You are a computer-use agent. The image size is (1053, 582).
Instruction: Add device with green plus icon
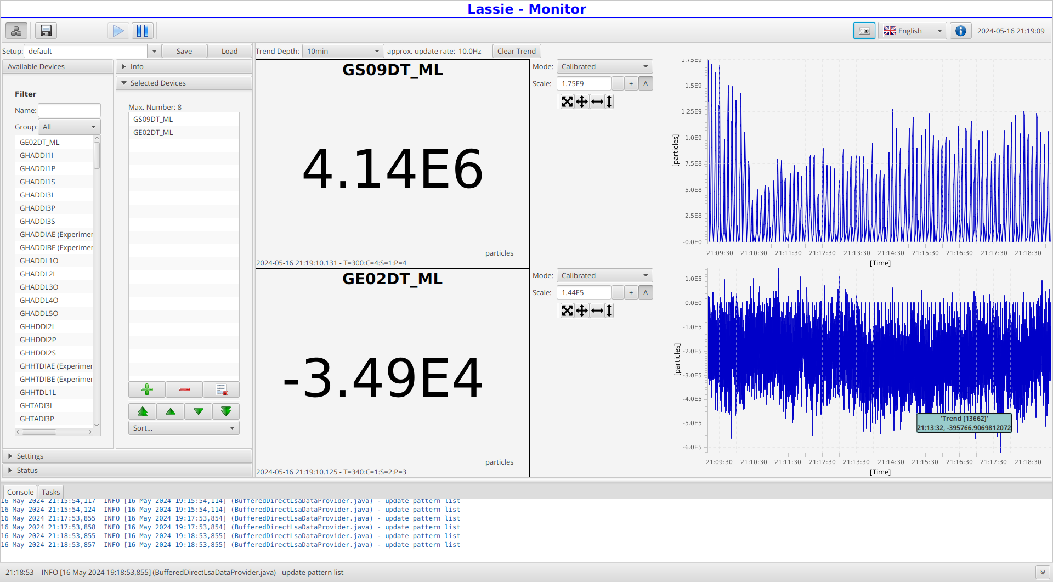(x=147, y=389)
